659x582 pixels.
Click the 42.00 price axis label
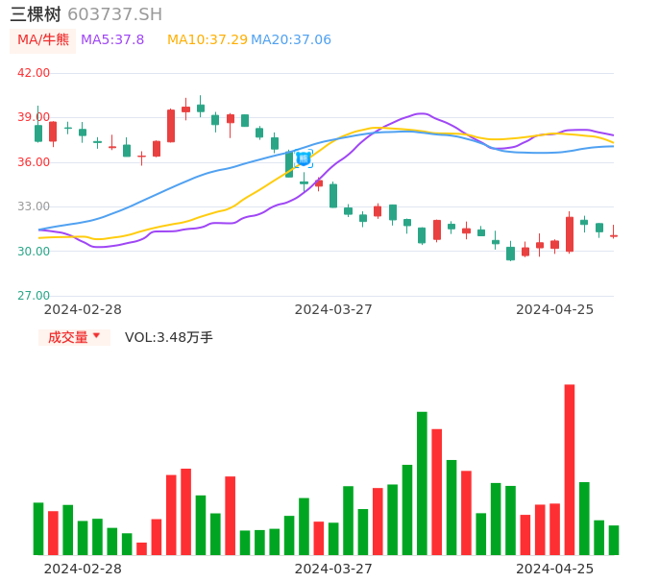34,73
